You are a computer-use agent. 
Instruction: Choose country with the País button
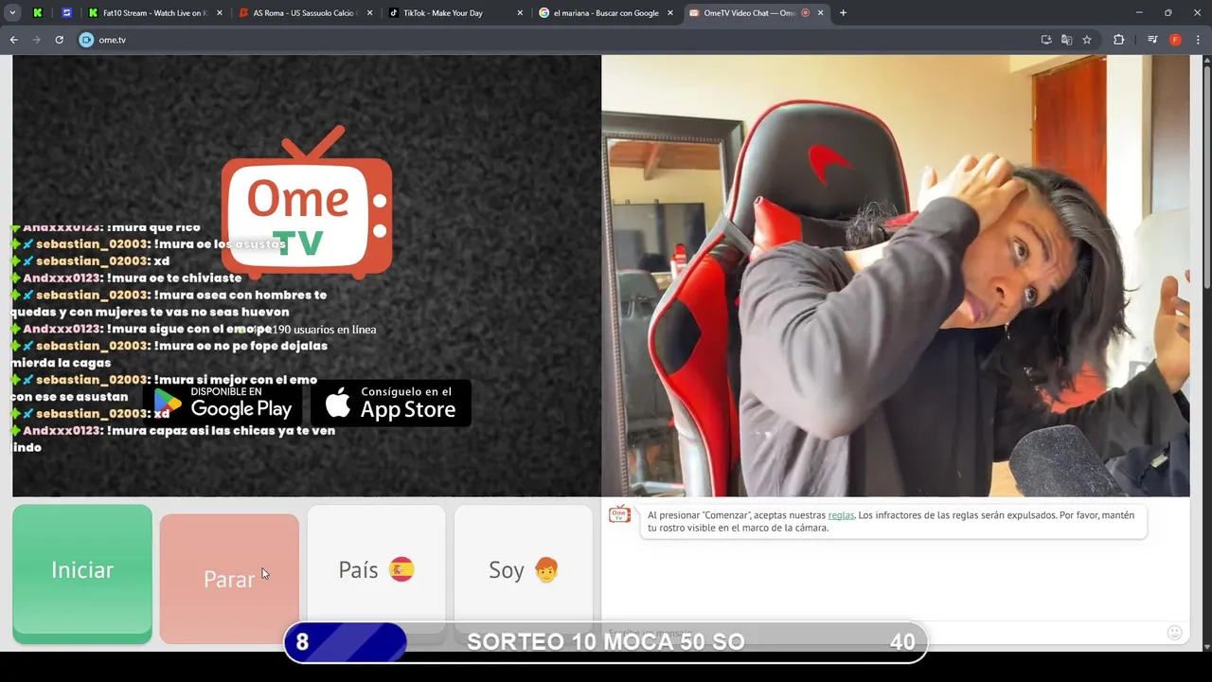376,570
